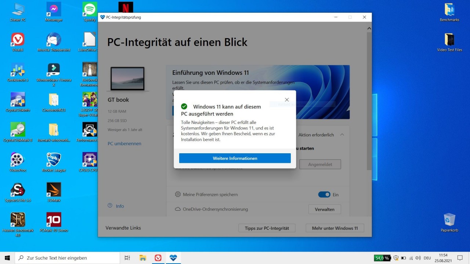
Task: Open the Mozilla Thunderbird desktop shortcut
Action: click(54, 42)
